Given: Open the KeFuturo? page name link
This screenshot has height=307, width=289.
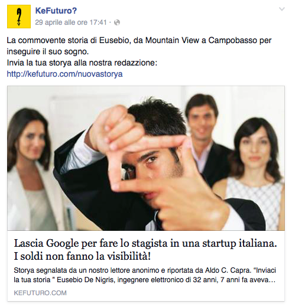Looking at the screenshot, I should click(56, 11).
